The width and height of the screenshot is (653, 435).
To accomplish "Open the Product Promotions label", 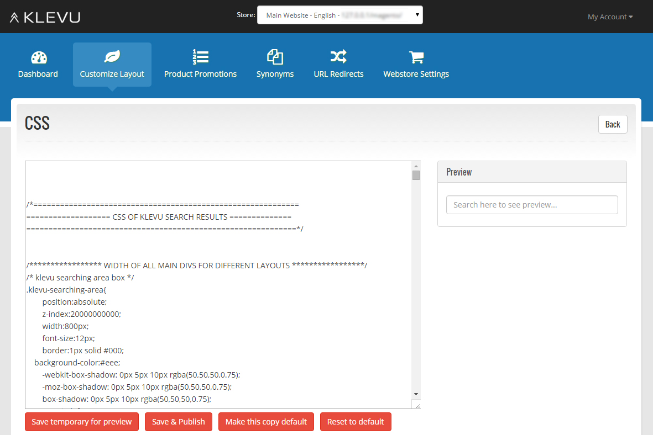I will 200,74.
